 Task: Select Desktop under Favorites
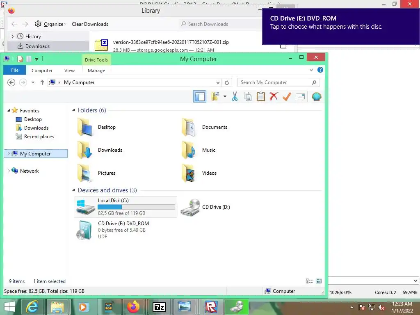tap(29, 119)
